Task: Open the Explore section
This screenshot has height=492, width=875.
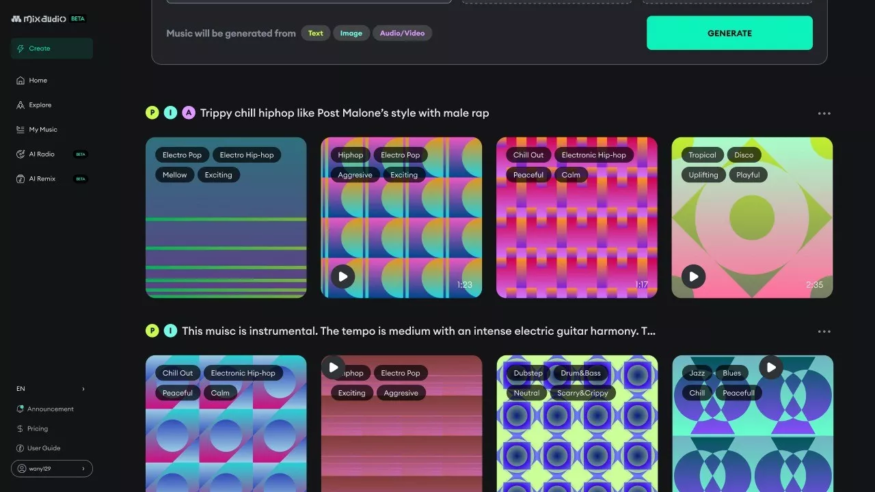Action: pos(40,105)
